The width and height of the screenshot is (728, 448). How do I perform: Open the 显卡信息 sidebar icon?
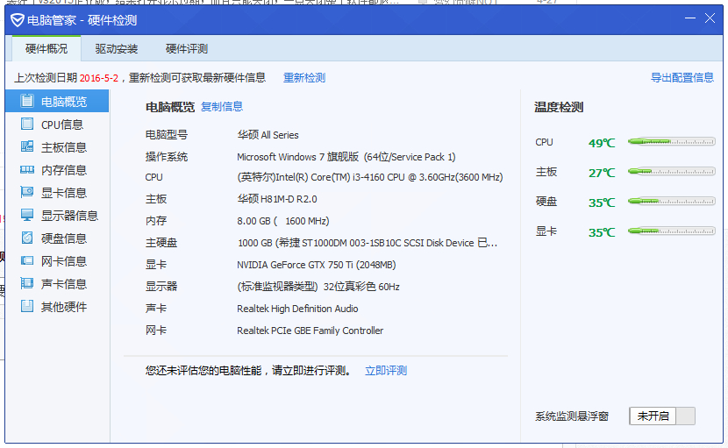(x=27, y=192)
